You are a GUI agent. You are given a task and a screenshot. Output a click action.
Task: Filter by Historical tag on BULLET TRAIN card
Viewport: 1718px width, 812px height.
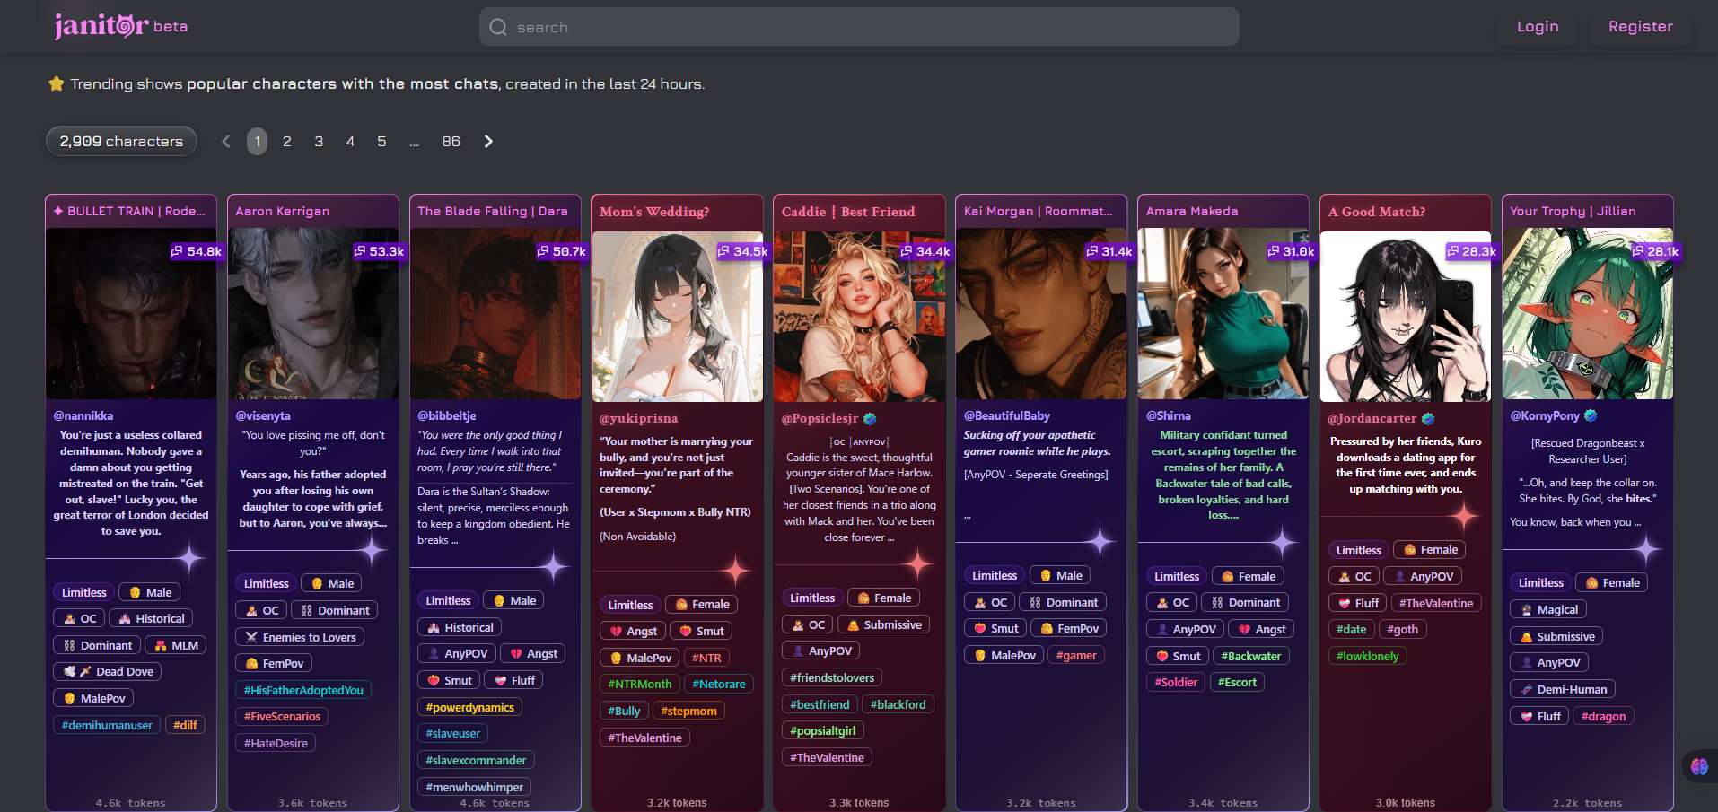click(x=151, y=618)
